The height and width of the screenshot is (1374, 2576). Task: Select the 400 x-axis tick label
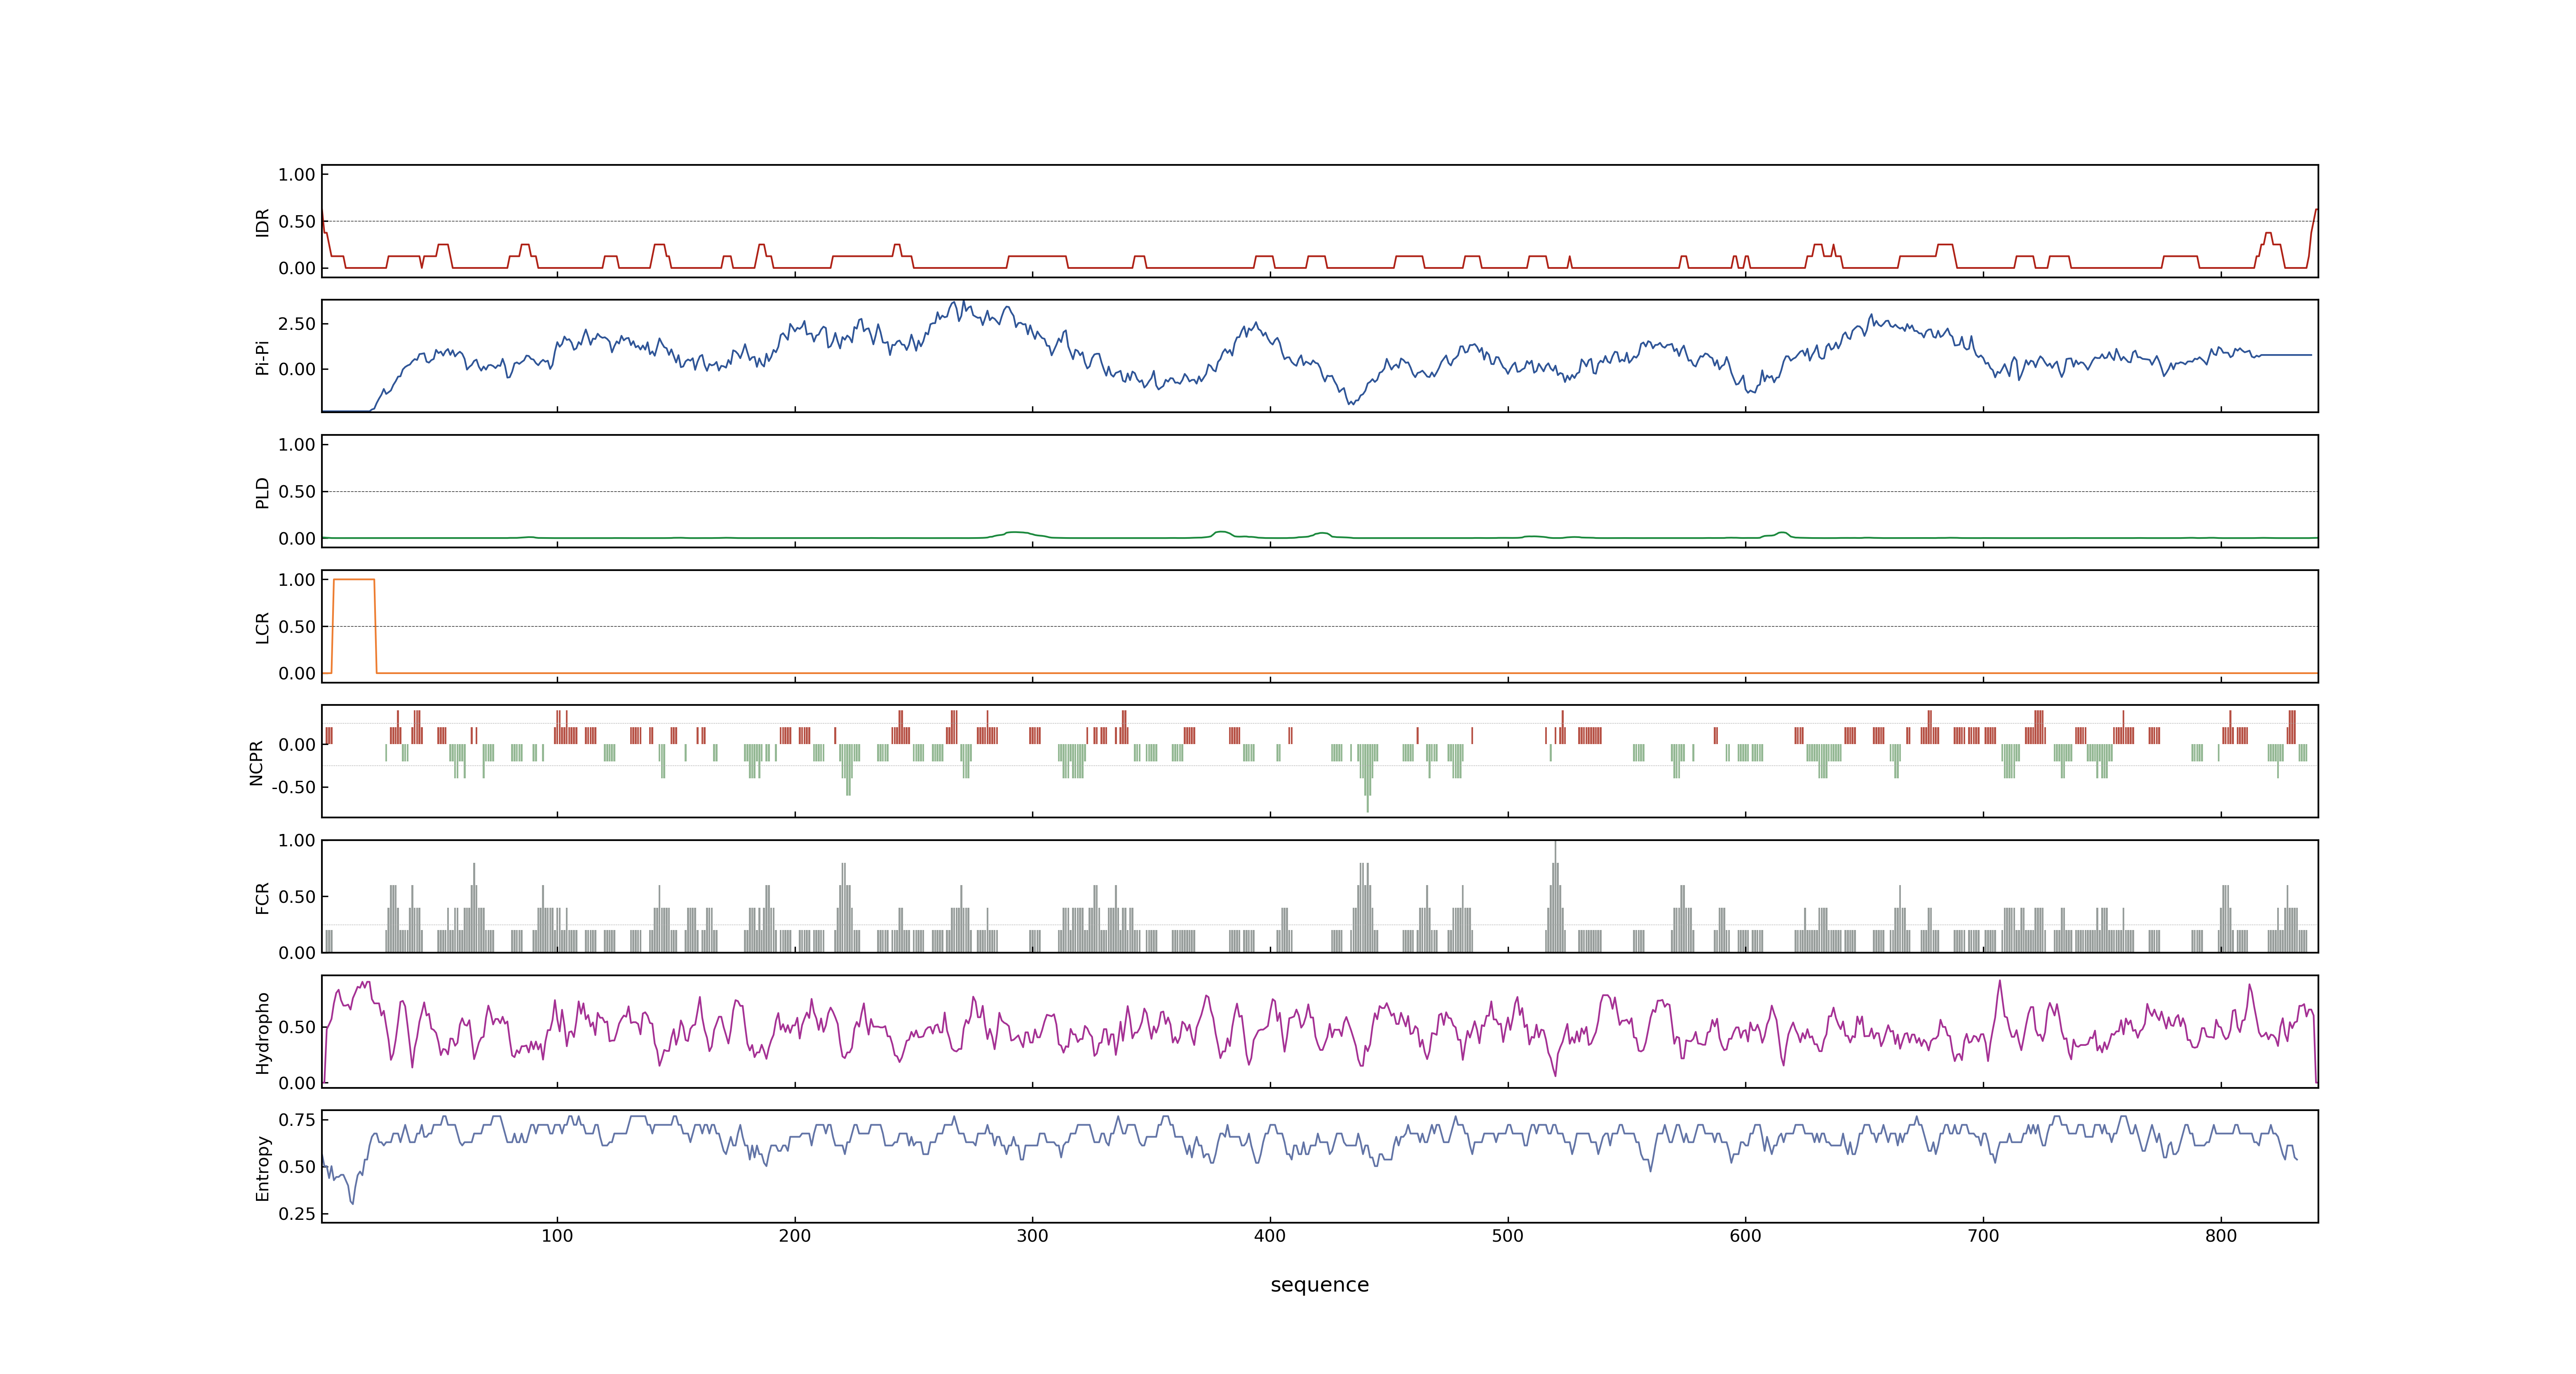(1270, 1236)
